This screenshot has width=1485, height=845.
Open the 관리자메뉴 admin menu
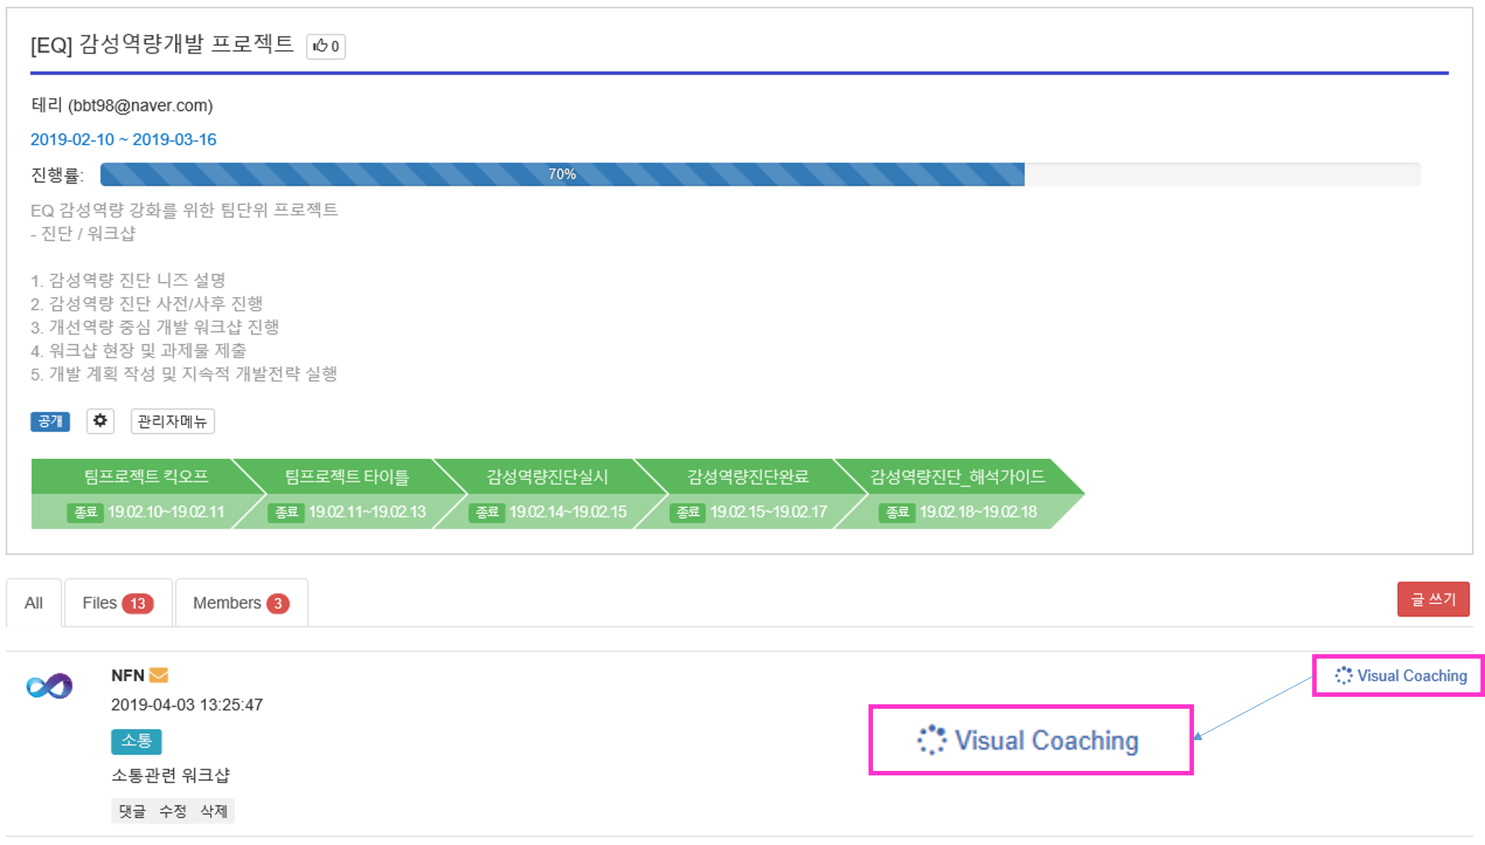pos(172,421)
